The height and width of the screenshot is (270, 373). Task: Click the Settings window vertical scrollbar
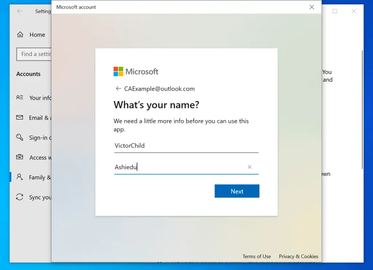click(362, 109)
